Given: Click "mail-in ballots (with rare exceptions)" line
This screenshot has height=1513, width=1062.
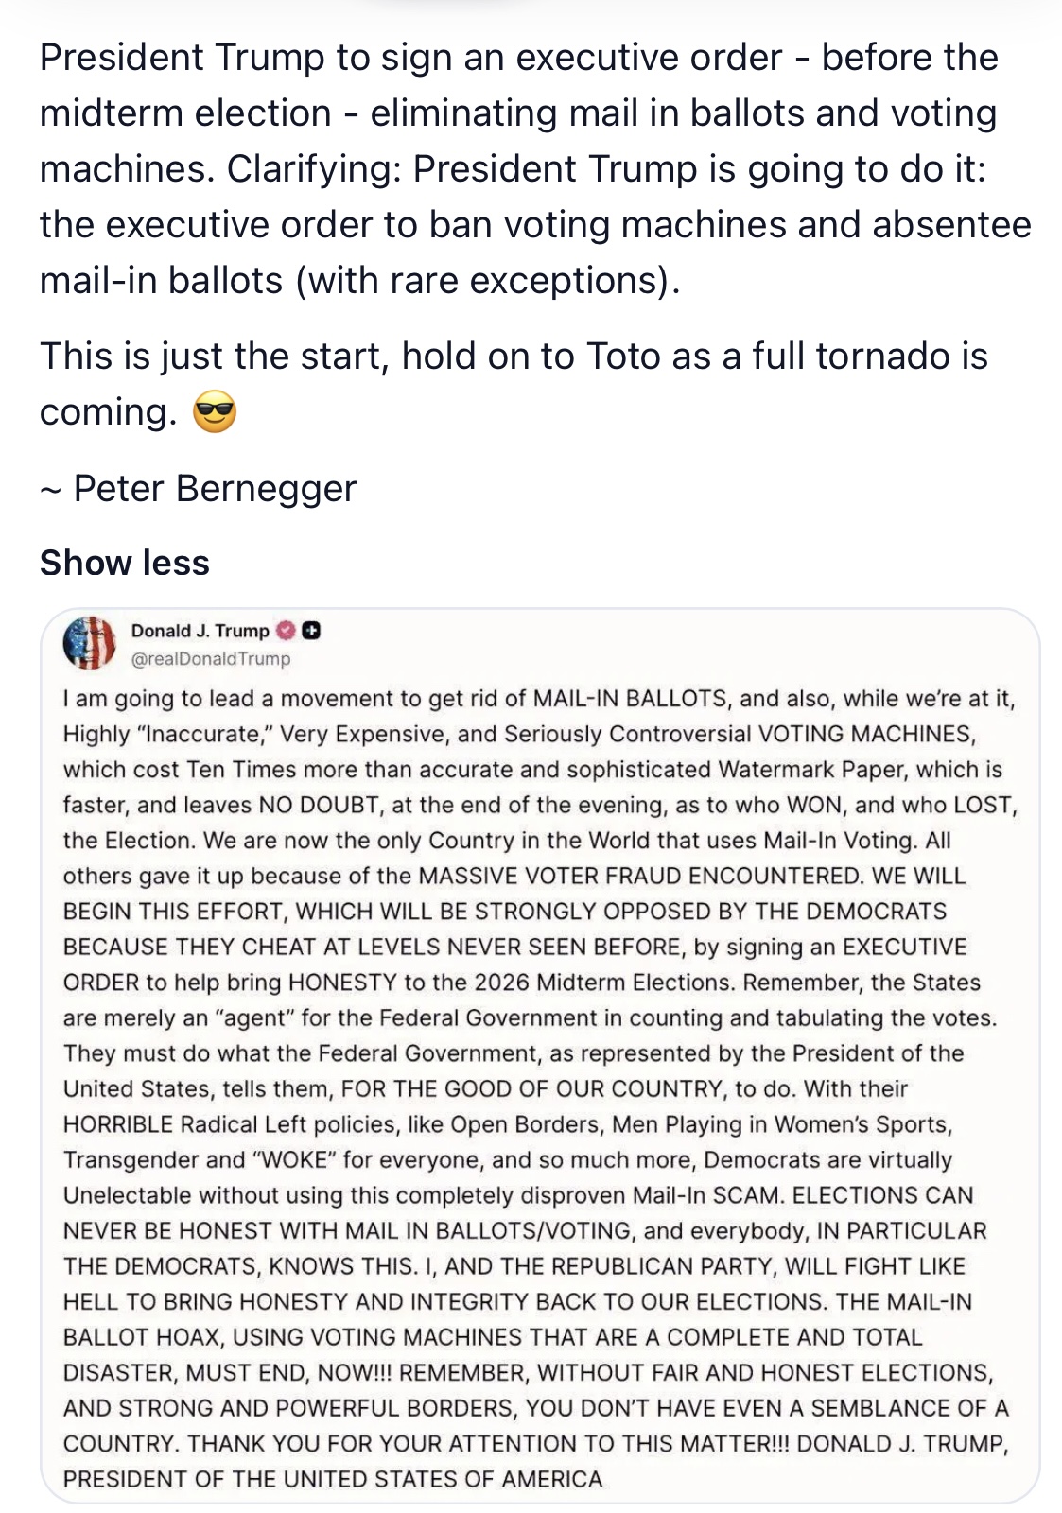Looking at the screenshot, I should [x=359, y=281].
